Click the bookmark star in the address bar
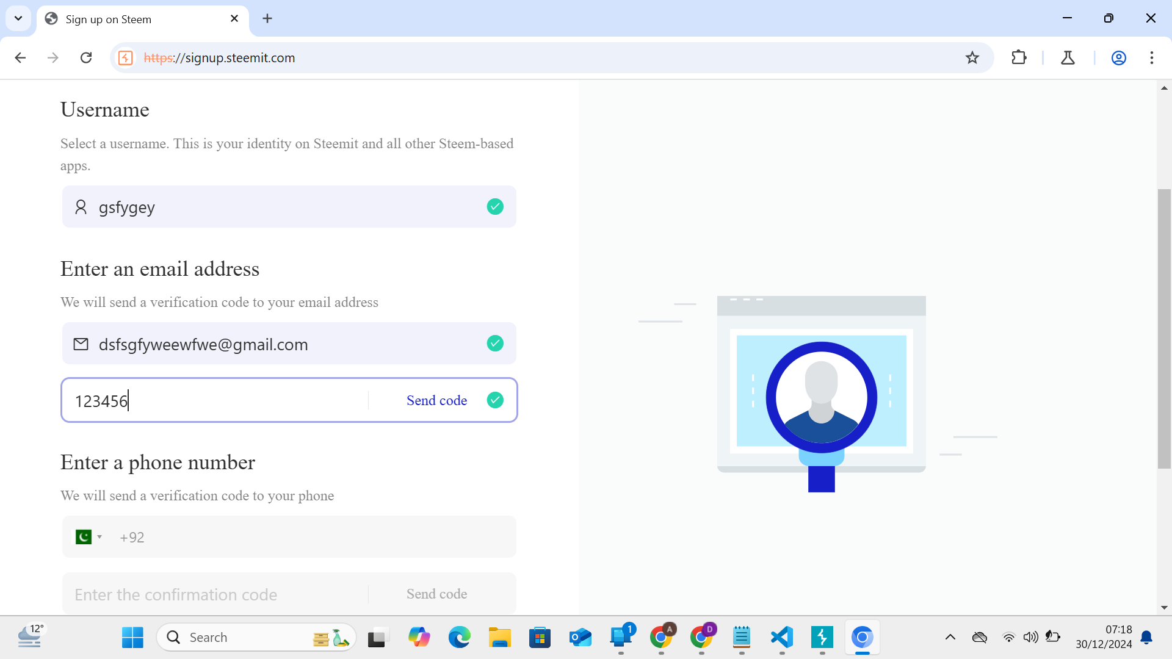Viewport: 1172px width, 659px height. (972, 58)
